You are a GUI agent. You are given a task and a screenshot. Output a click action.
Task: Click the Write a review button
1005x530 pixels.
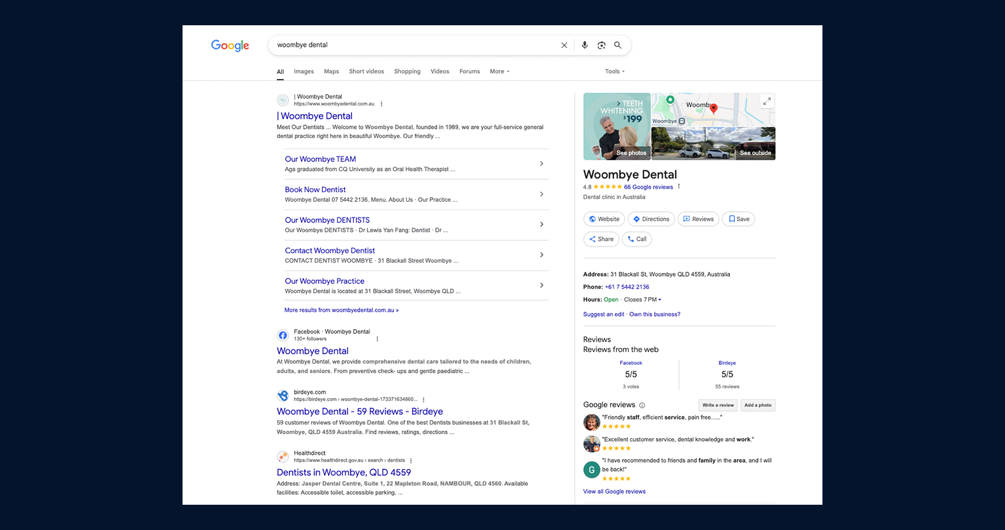coord(718,406)
